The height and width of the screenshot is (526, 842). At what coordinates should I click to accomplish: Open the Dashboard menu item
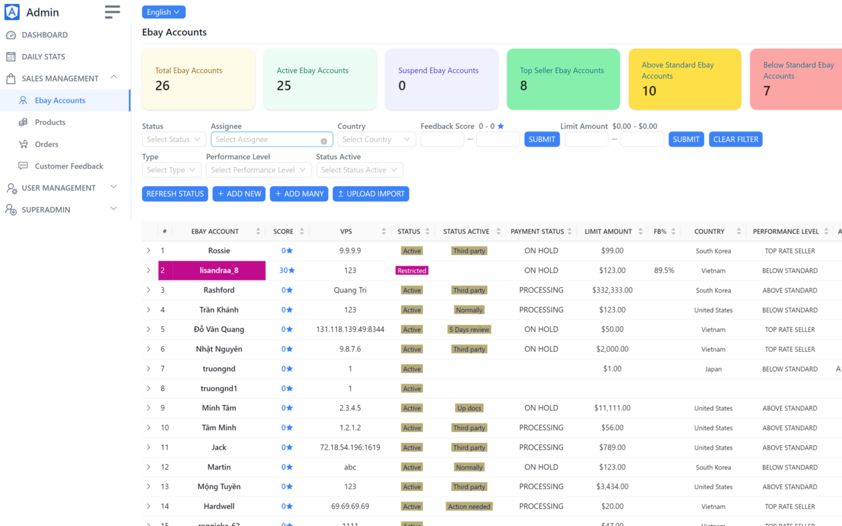pyautogui.click(x=64, y=35)
